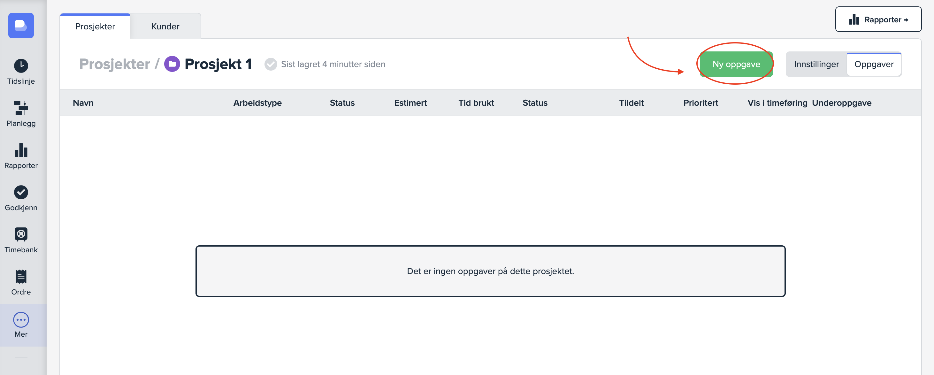Open the Timebank safe icon
Screen dimensions: 934x375
click(x=21, y=234)
